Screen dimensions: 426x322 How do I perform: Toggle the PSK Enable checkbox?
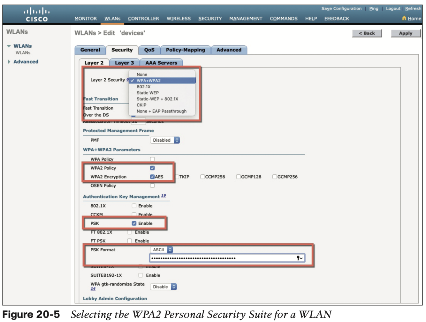[x=134, y=223]
